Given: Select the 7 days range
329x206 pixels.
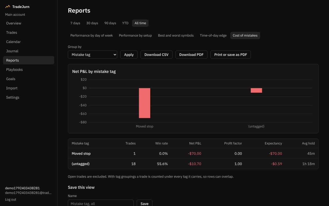Looking at the screenshot, I should click(x=75, y=23).
